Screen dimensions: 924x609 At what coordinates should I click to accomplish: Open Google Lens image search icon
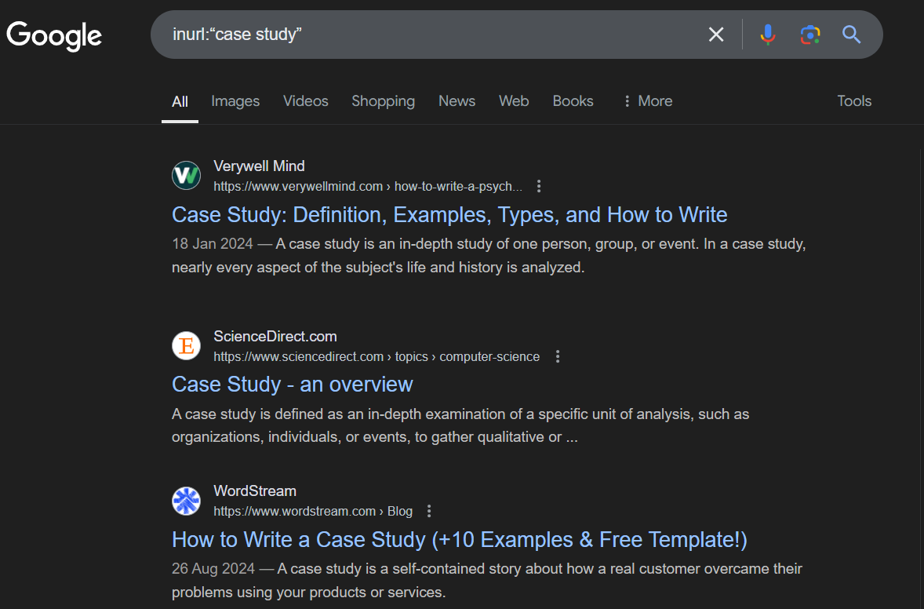tap(810, 35)
